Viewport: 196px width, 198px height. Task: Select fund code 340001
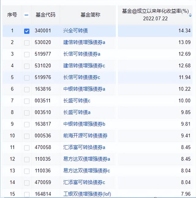(43, 31)
